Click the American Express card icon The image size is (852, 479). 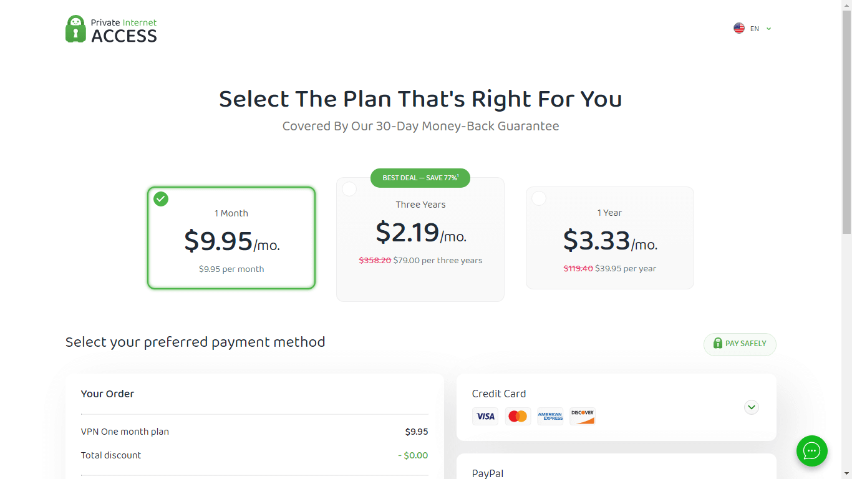[x=550, y=416]
